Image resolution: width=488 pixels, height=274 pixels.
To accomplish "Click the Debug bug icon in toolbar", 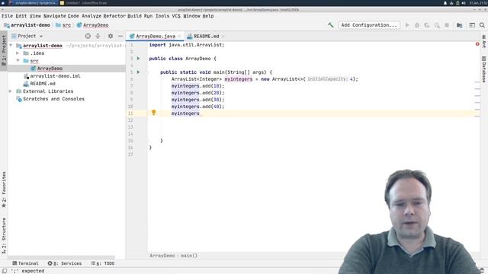I will 417,25.
